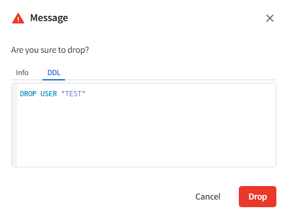Click the "Are you sure to drop?" text

(50, 50)
